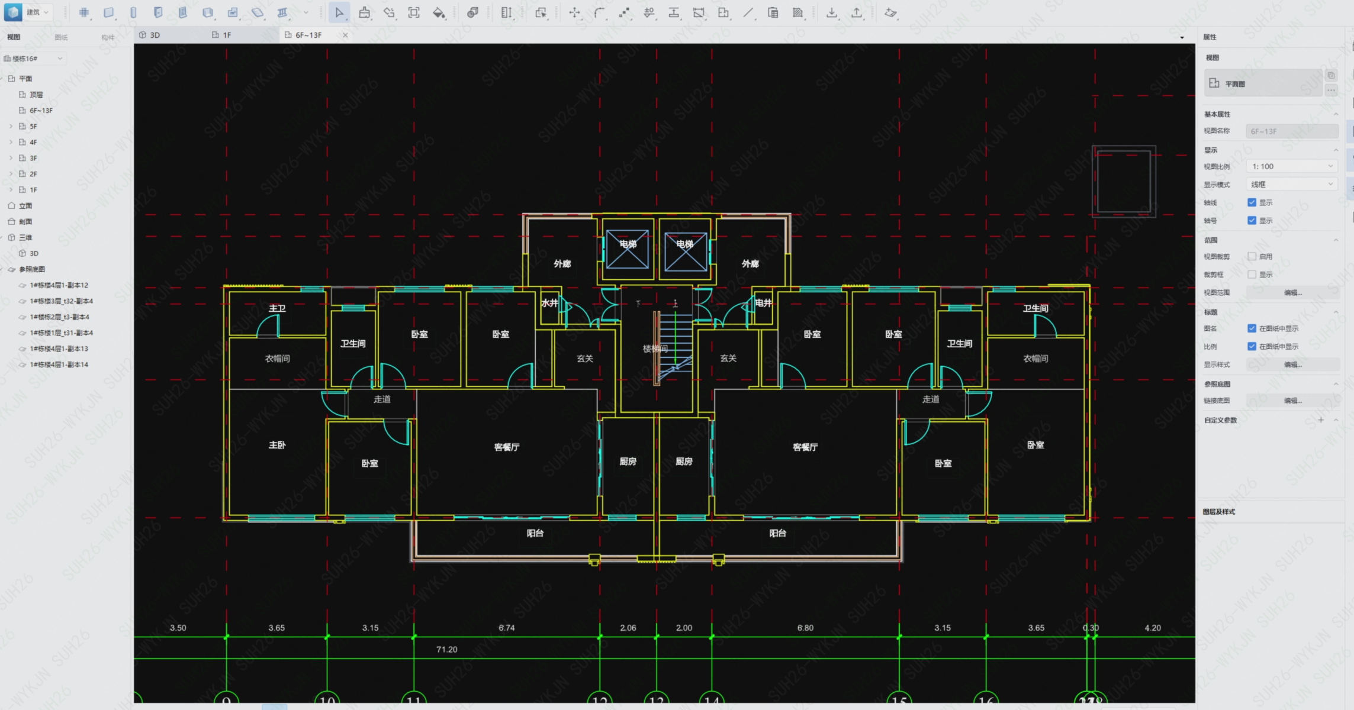Select 1#栋楼4层1-副本12 reference underlay
This screenshot has height=710, width=1354.
[59, 285]
